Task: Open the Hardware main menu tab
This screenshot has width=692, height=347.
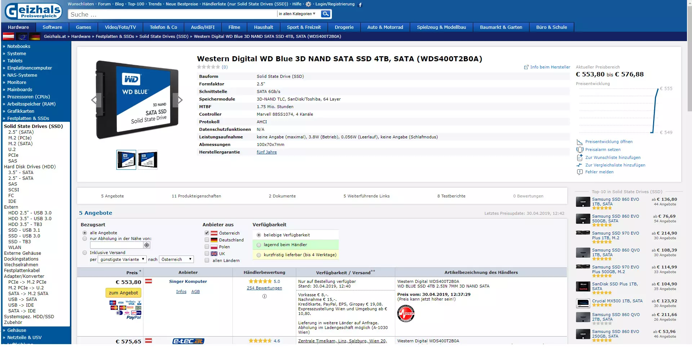Action: pos(18,27)
